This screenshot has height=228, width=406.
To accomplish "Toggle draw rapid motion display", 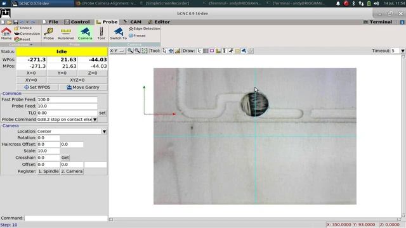I will 231,51.
